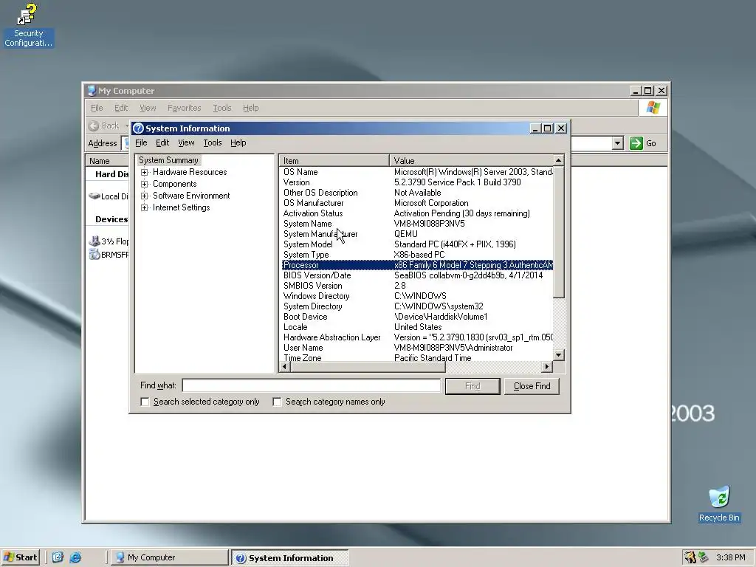Click the horizontal scrollbar thumb in details list
The image size is (756, 567).
coord(368,367)
